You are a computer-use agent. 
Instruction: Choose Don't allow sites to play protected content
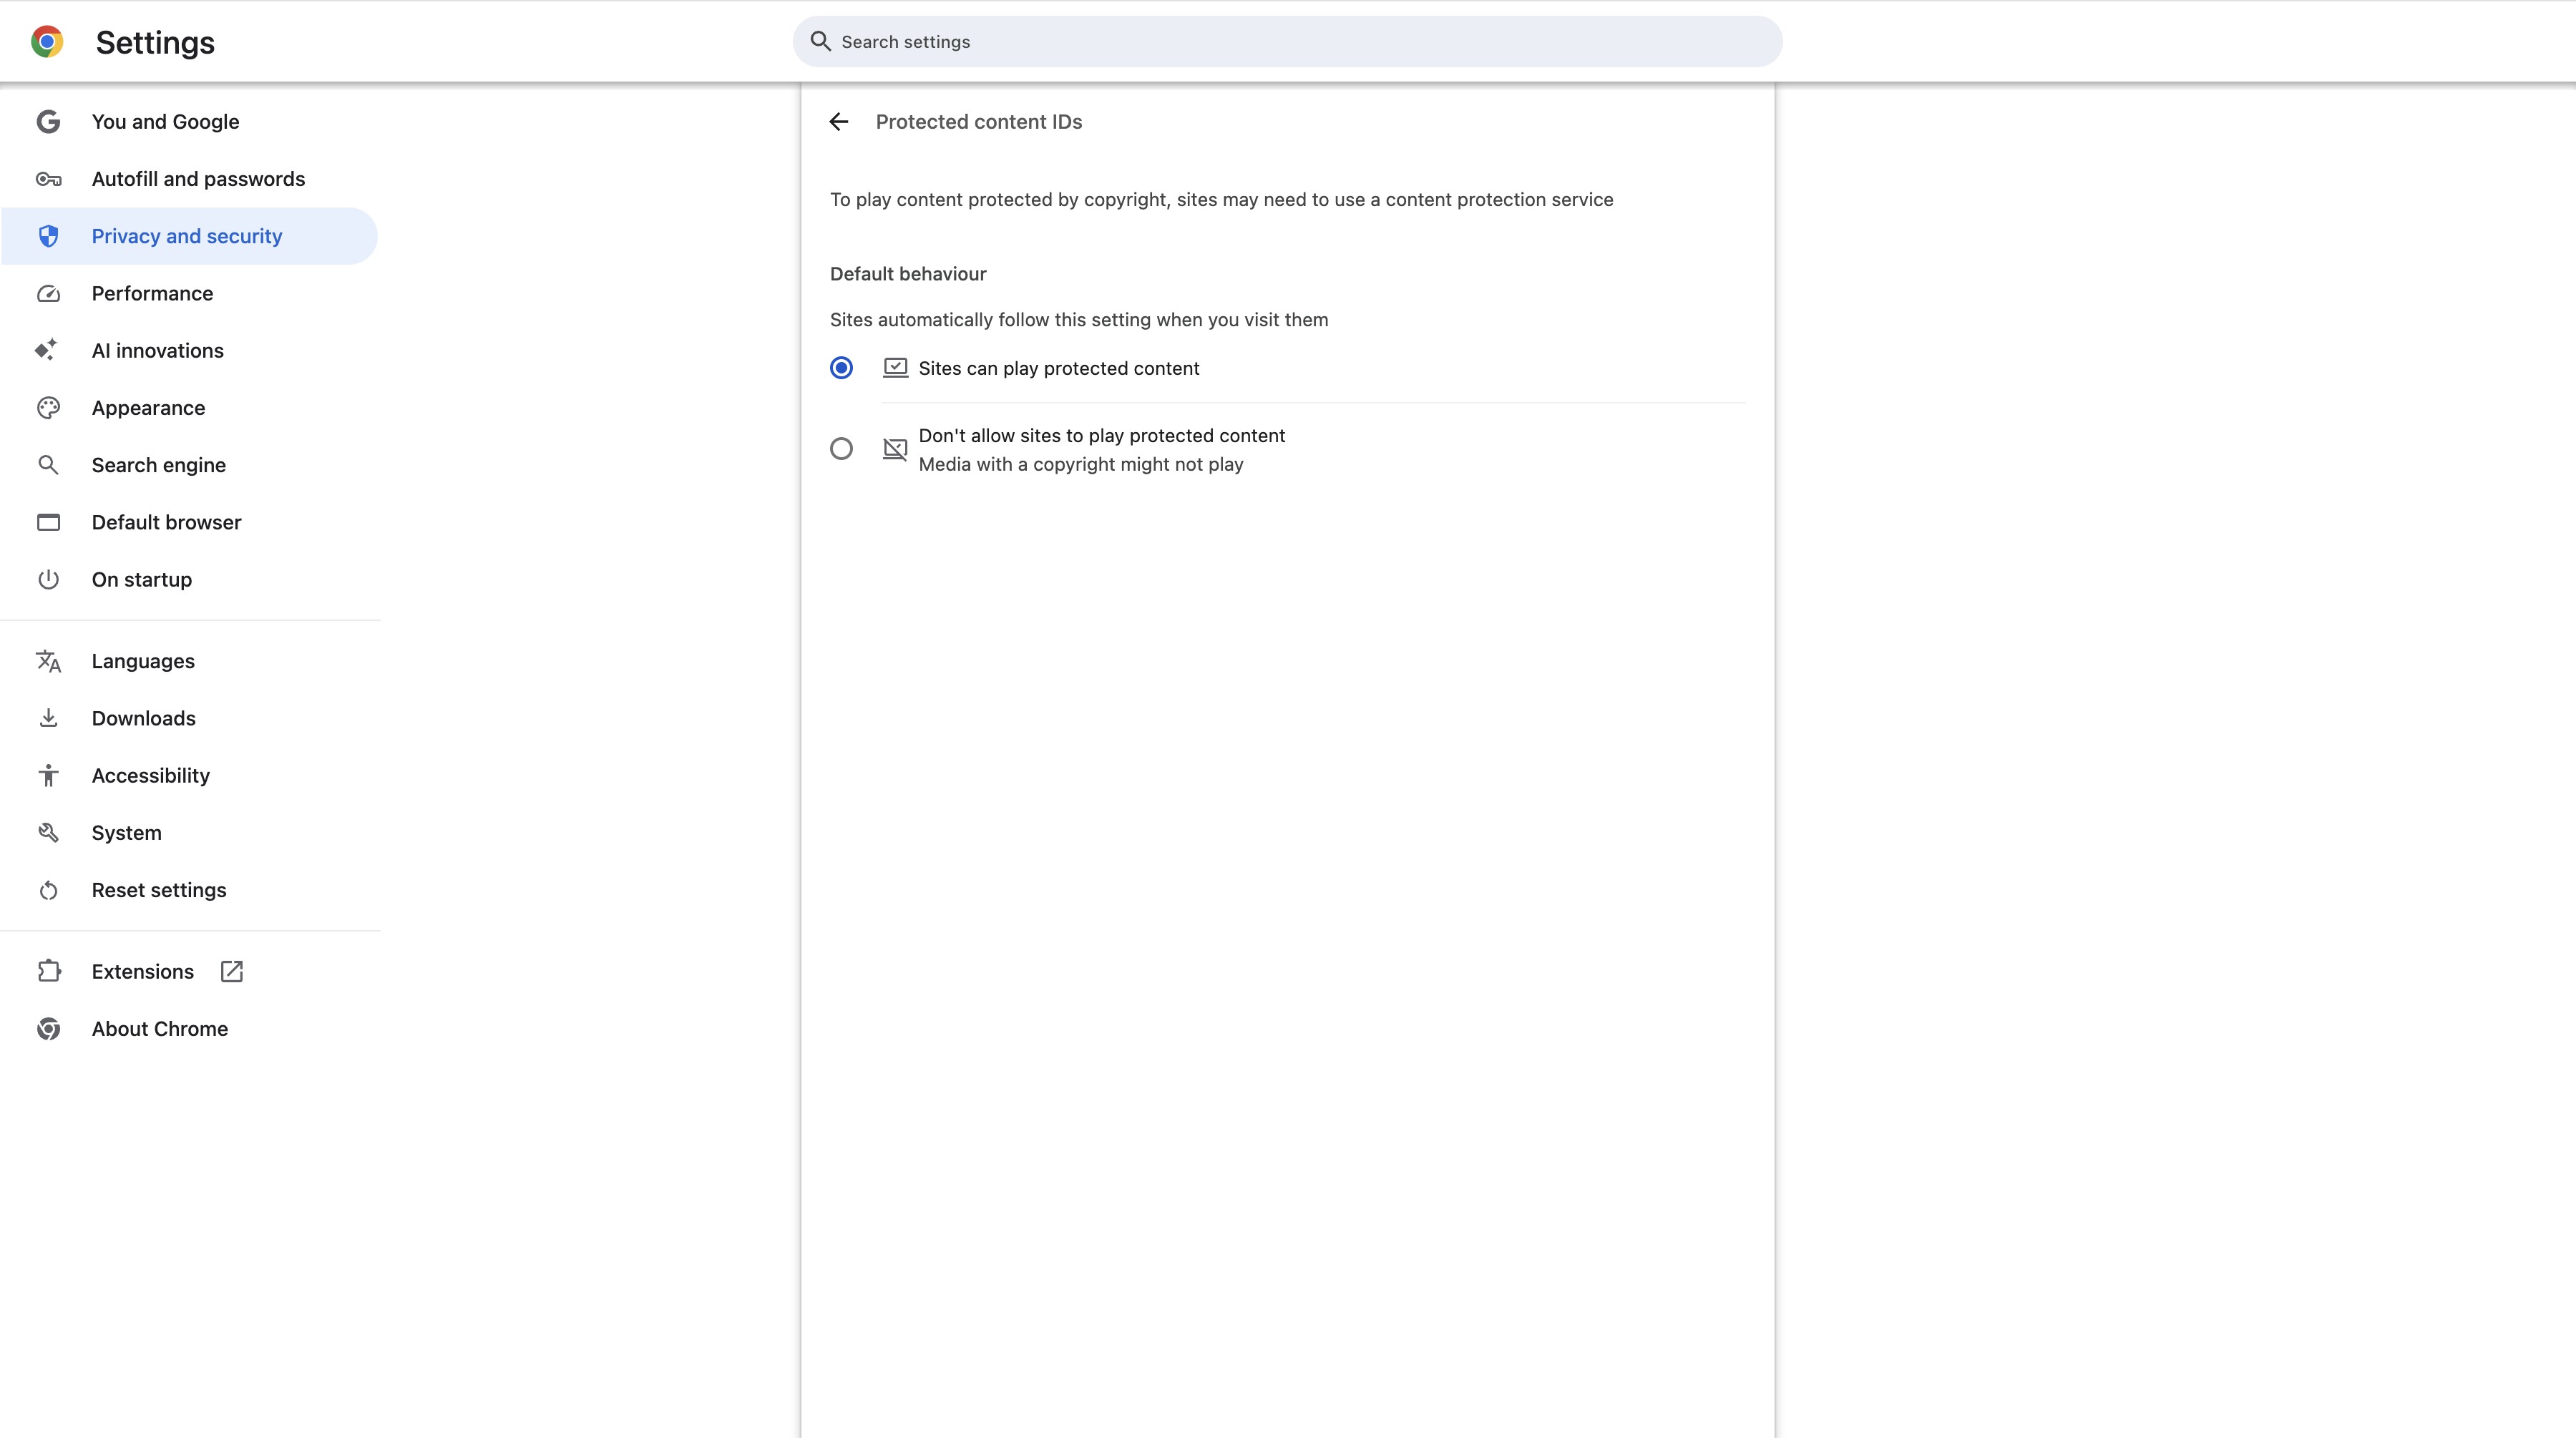(841, 448)
